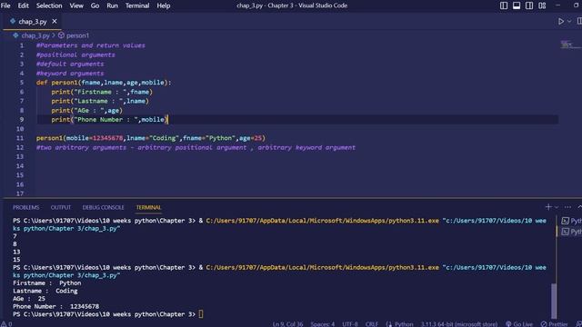Screen dimensions: 582x327
Task: Switch to the OUTPUT panel tab
Action: point(61,207)
